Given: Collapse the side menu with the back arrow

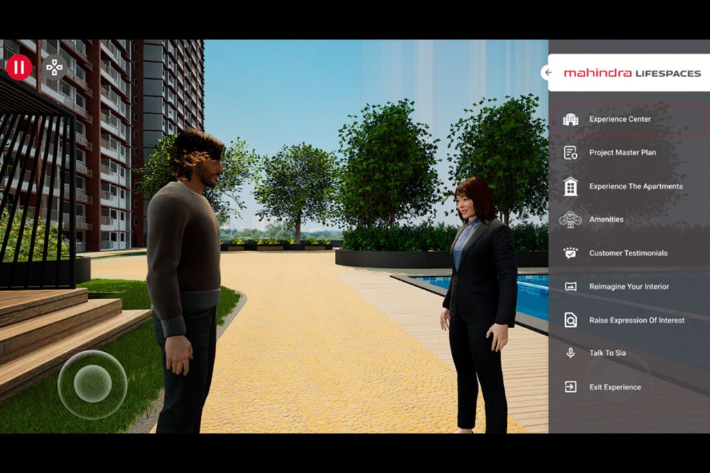Looking at the screenshot, I should pos(548,73).
